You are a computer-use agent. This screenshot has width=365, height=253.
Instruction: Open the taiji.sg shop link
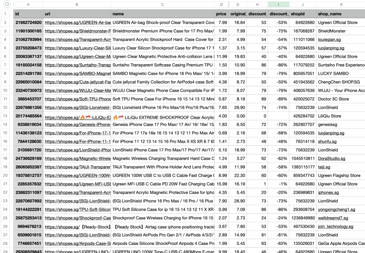pyautogui.click(x=324, y=167)
